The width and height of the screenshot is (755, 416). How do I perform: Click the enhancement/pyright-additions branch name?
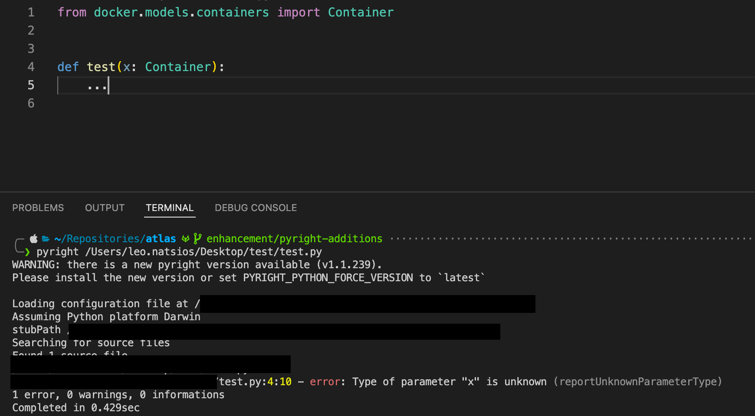tap(294, 238)
